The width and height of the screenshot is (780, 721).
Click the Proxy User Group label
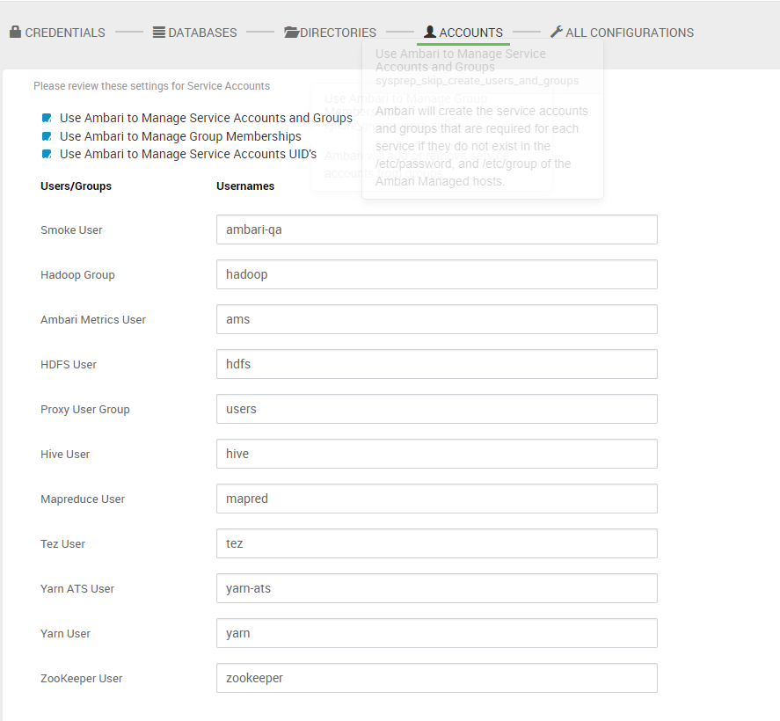85,409
